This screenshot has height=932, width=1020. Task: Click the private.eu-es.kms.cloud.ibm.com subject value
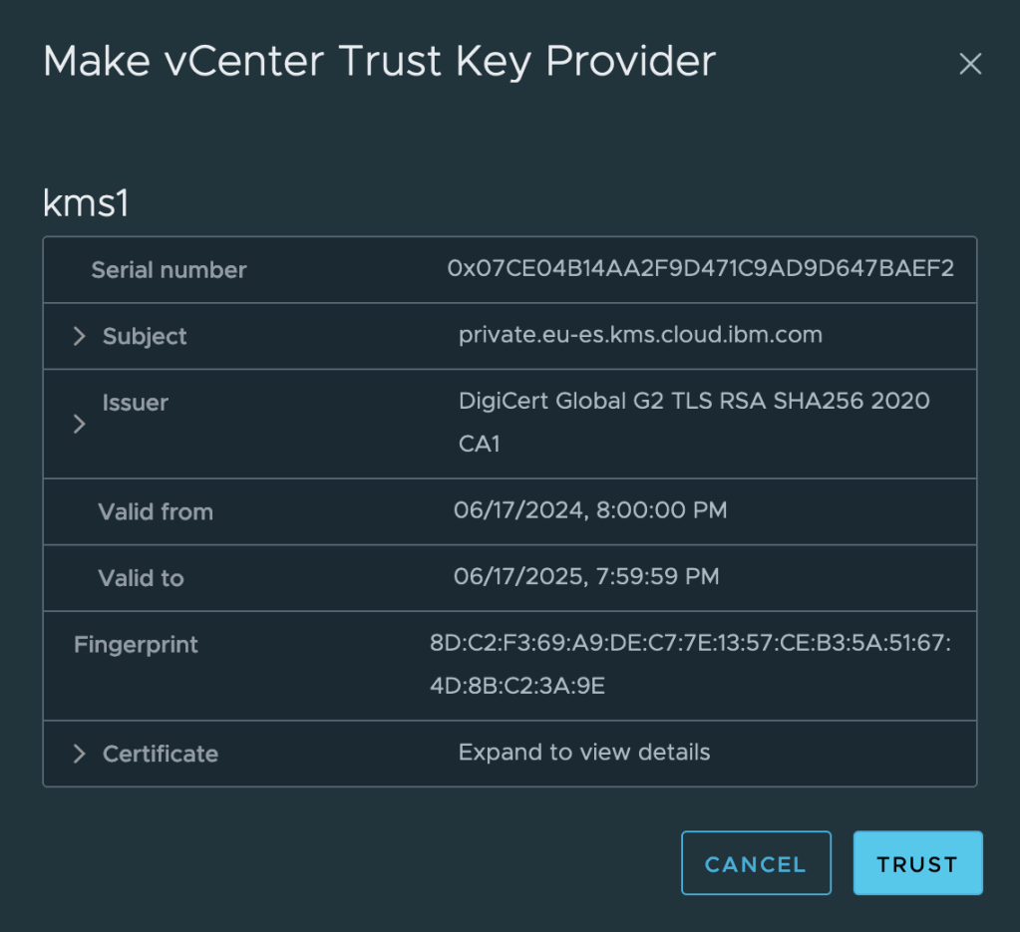(640, 335)
